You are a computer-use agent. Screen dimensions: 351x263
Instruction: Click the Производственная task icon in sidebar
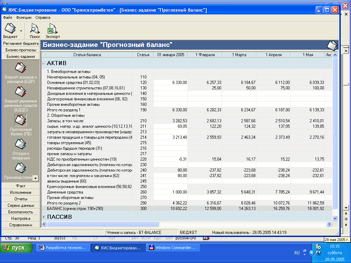tap(21, 168)
